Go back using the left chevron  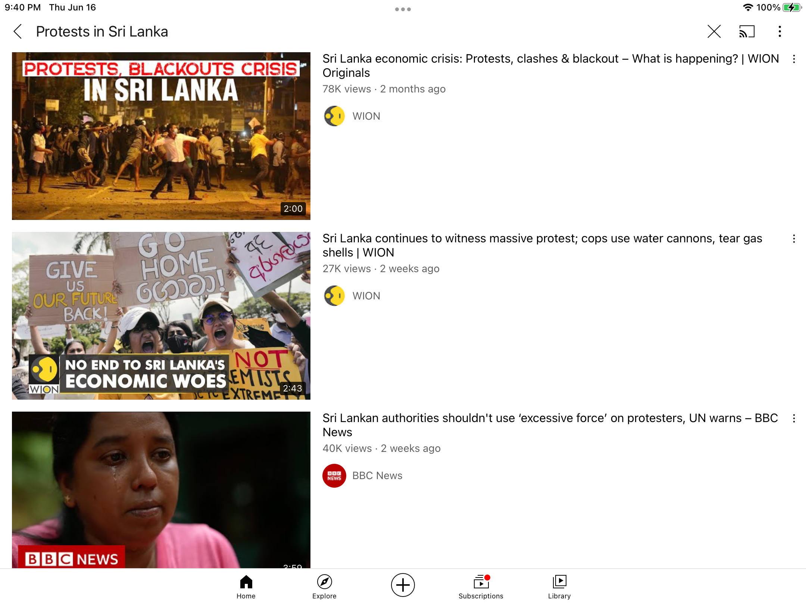click(x=18, y=32)
